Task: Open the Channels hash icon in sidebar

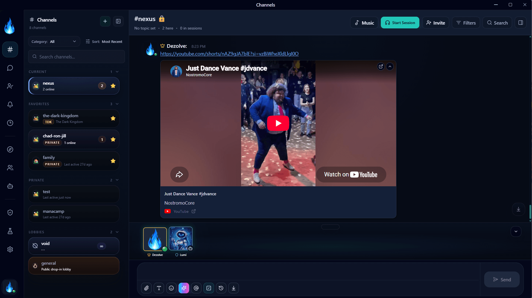Action: pos(10,49)
